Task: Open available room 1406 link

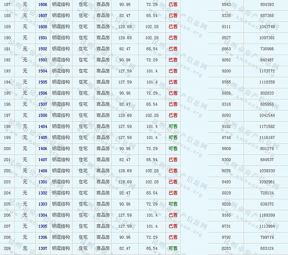Action: [x=43, y=149]
